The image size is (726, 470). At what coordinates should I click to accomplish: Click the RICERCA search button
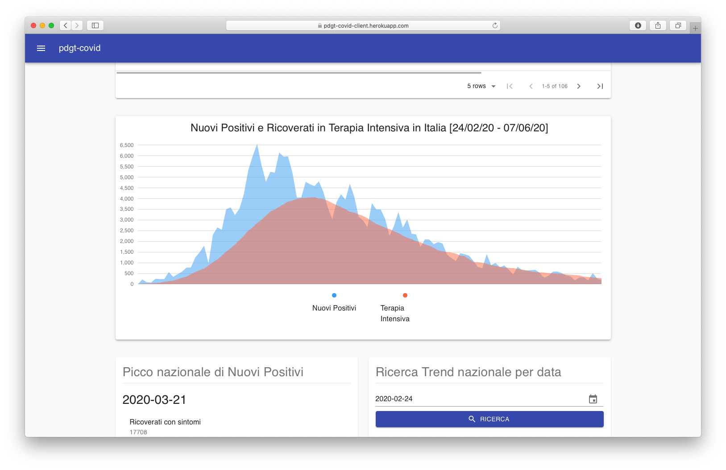(x=490, y=419)
